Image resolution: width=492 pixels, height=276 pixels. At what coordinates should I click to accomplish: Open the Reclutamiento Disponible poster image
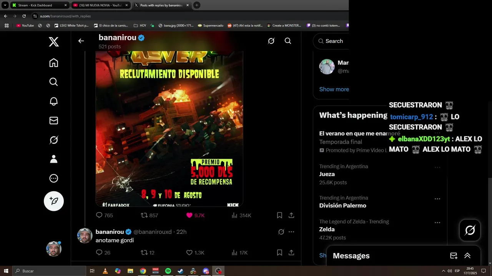(169, 129)
